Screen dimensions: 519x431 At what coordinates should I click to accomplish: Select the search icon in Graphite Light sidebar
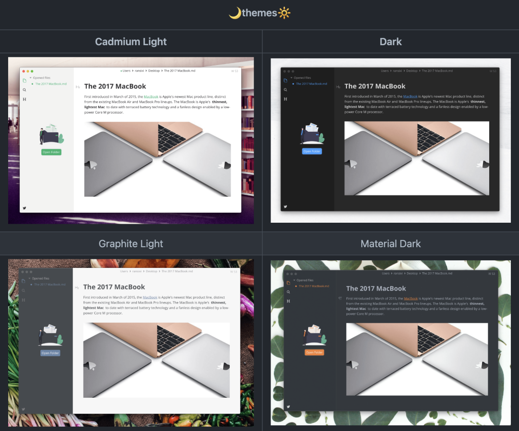[24, 291]
